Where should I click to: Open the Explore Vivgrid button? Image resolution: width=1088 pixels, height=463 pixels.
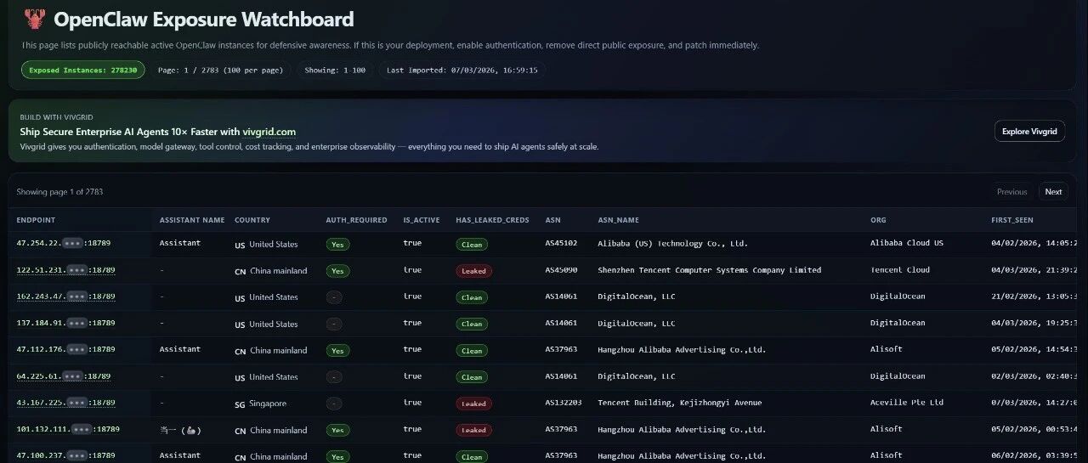tap(1029, 131)
